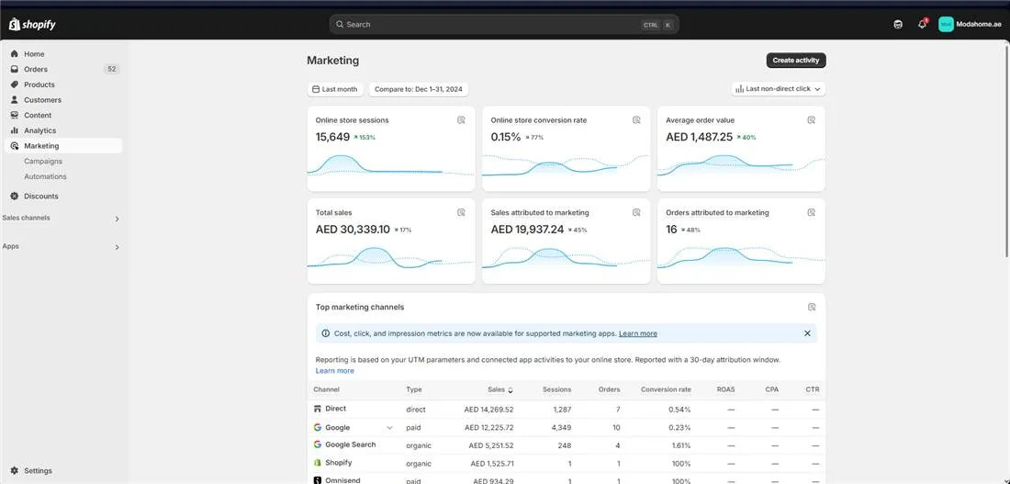1010x484 pixels.
Task: Open report icon on Top marketing channels
Action: (812, 308)
